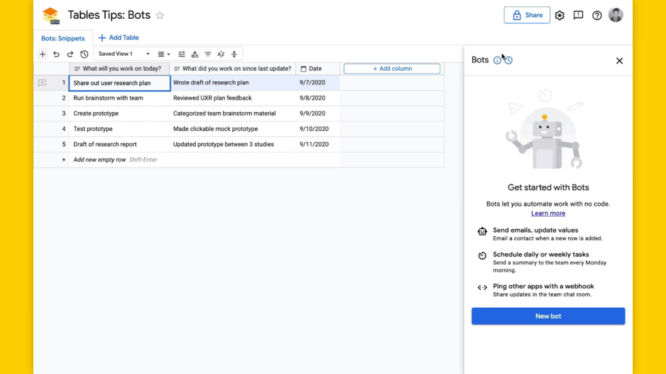Click the New bot button

(x=548, y=316)
